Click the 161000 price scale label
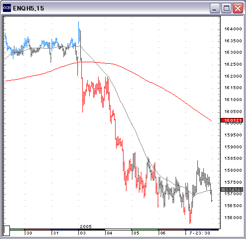 [x=233, y=100]
